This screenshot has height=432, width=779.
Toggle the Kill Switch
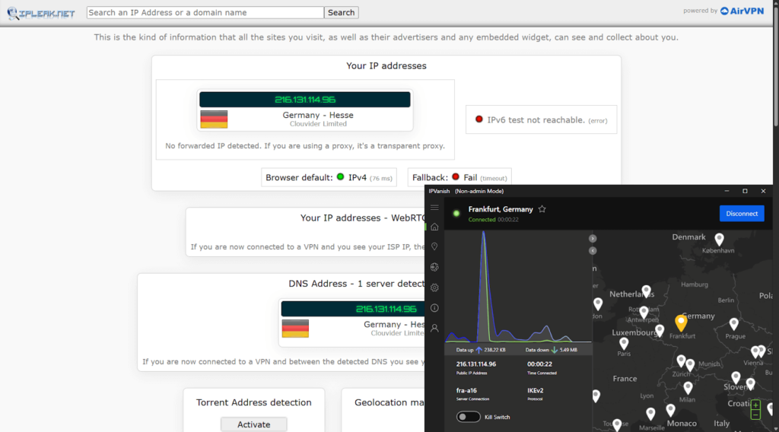(468, 417)
